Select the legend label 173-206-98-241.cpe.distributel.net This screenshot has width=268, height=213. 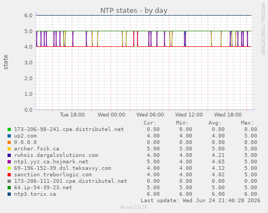[69, 129]
